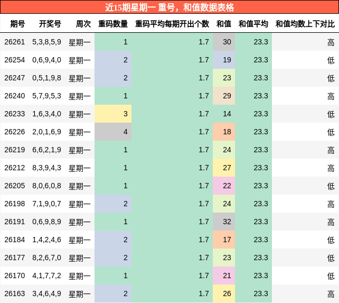
Task: Click issue number 26254
Action: (15, 60)
